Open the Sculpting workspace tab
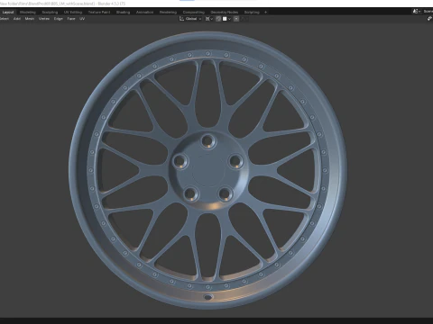Viewport: 433px width, 324px height. [50, 12]
